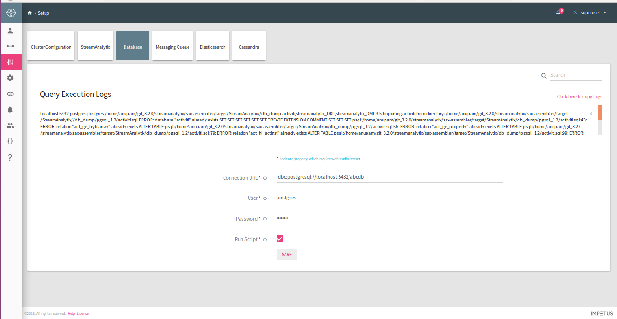Open the License link in the footer

(x=82, y=313)
